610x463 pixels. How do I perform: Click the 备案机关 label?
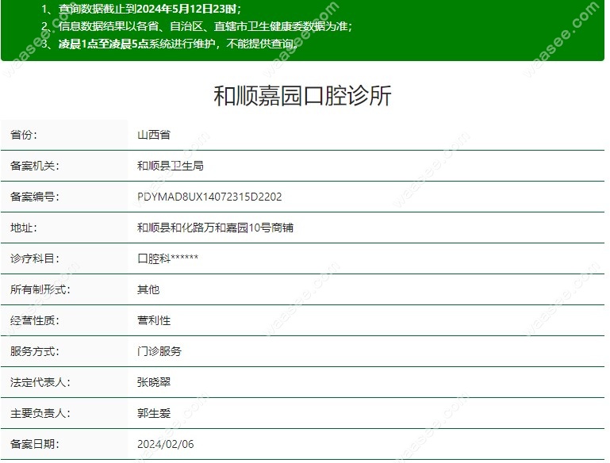click(x=35, y=166)
